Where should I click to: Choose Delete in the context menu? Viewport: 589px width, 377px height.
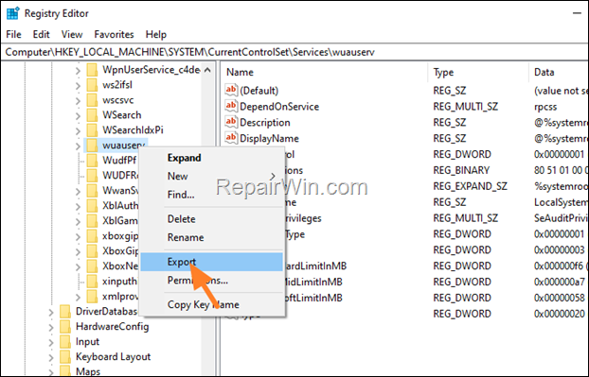212,219
